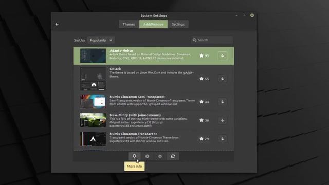Select New-Minty (with joined menus) title
Viewport: 329px width, 185px height.
(x=135, y=115)
